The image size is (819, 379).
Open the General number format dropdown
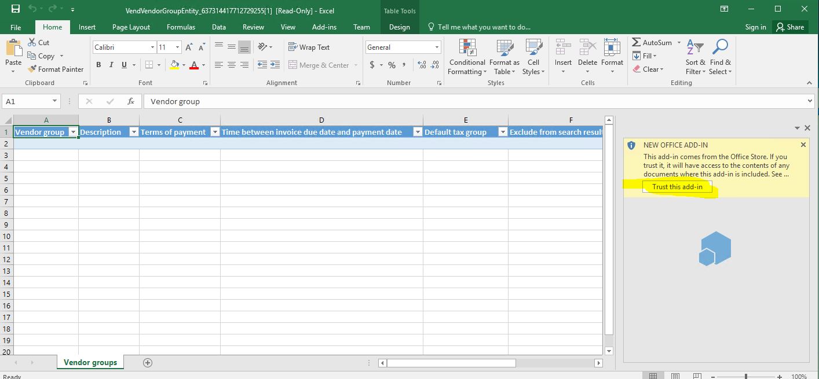click(x=437, y=47)
